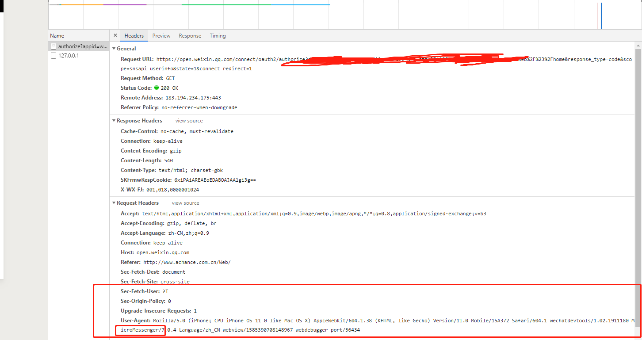Click the Sec-Fetch-User ?T value
Viewport: 642px width, 340px height.
tap(165, 291)
